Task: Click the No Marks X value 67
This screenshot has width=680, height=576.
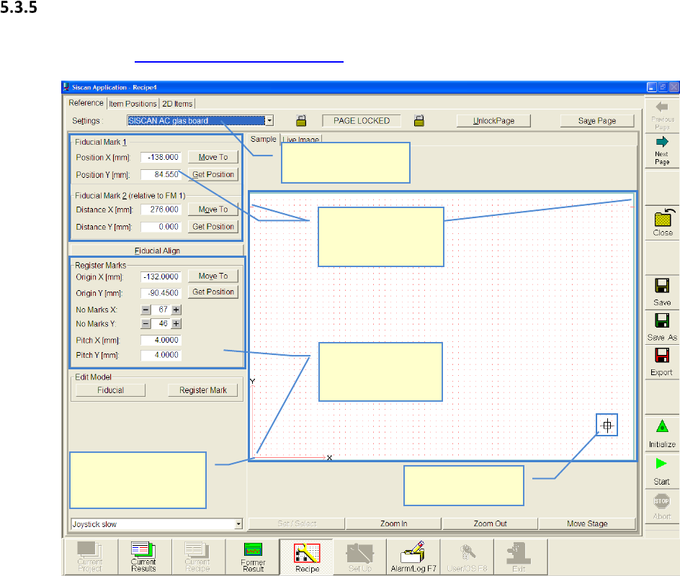Action: coord(161,310)
